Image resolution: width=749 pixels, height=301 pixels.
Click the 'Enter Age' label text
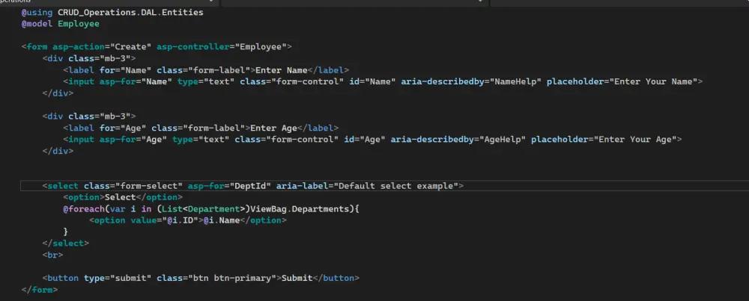point(273,128)
